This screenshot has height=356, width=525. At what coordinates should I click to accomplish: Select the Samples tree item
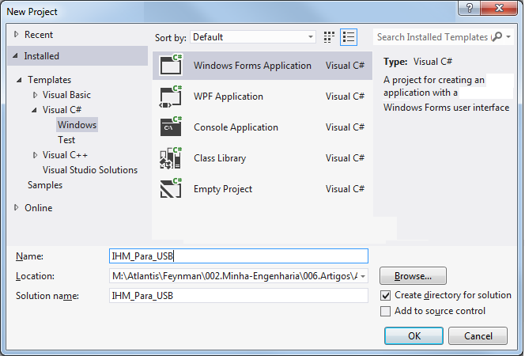45,185
